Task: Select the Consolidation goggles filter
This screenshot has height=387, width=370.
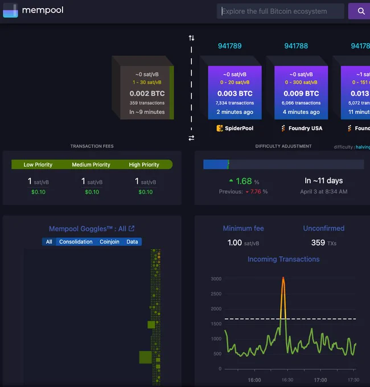Action: point(76,242)
